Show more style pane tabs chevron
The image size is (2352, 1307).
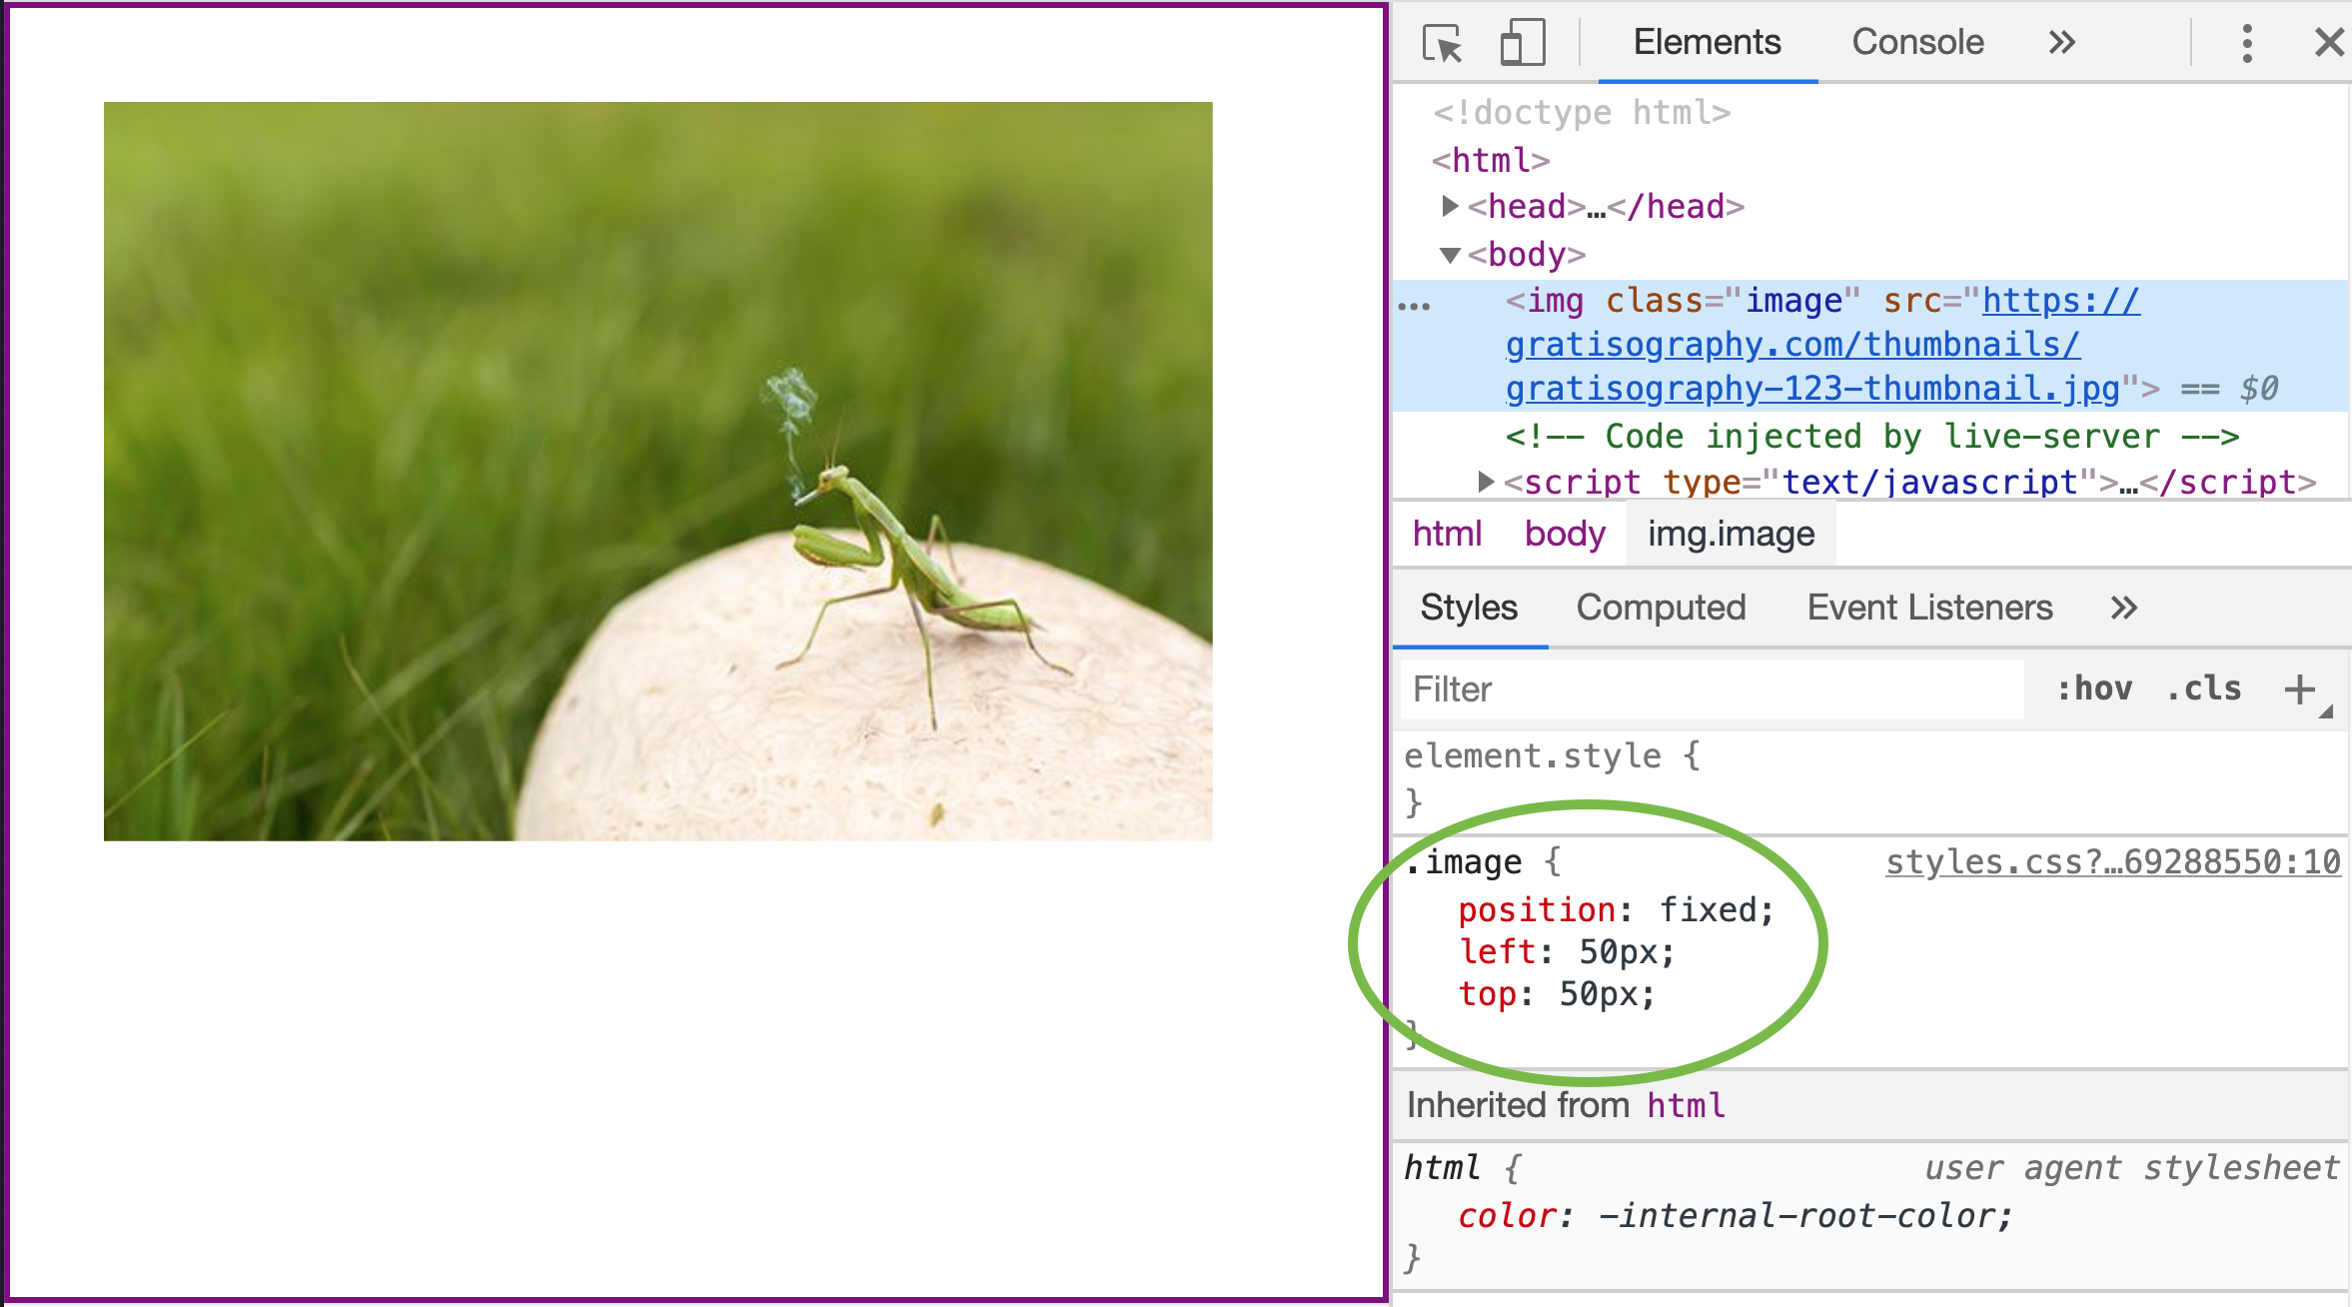click(2123, 608)
